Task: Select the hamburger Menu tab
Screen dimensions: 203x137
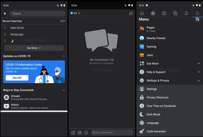Action: 197,13
